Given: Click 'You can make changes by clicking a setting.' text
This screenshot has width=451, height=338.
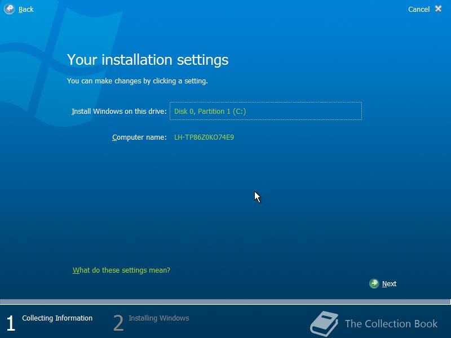Looking at the screenshot, I should [x=137, y=81].
